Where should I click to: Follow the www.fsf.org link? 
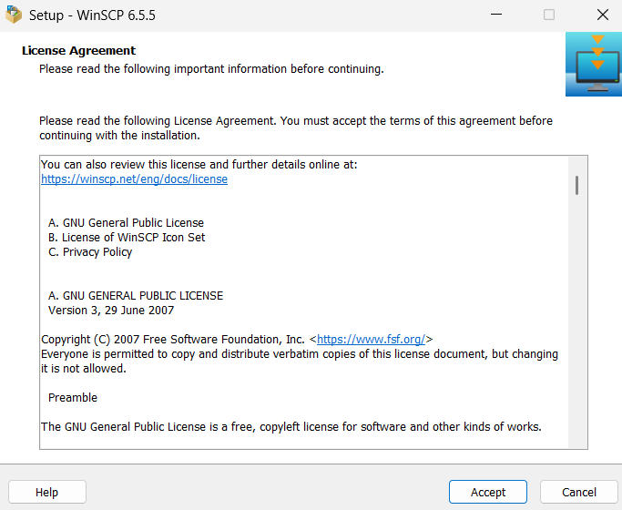(x=371, y=340)
